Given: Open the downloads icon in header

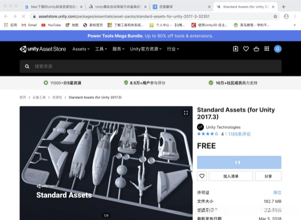Looking at the screenshot, I should [235, 49].
